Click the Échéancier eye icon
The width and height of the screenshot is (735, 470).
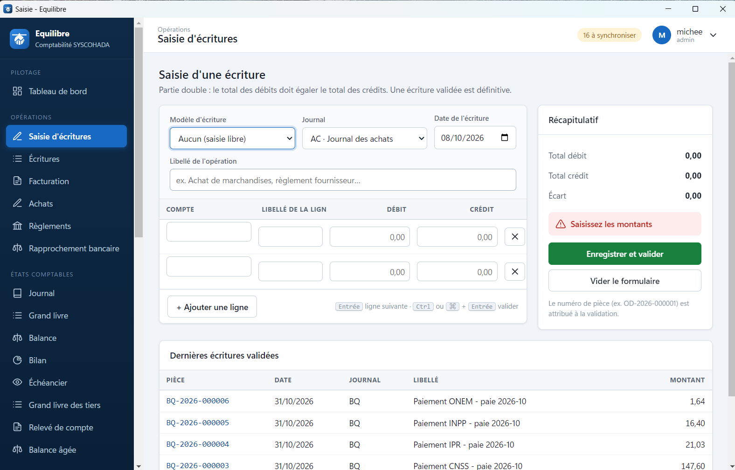pyautogui.click(x=17, y=382)
